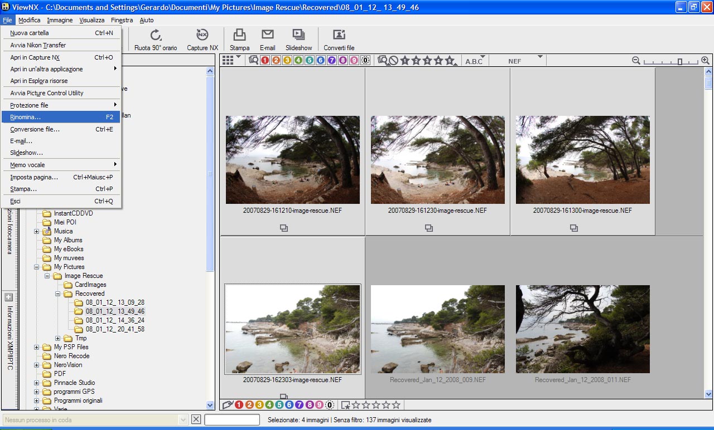Apply red label 1 in bottom label bar
Image resolution: width=714 pixels, height=430 pixels.
[239, 405]
